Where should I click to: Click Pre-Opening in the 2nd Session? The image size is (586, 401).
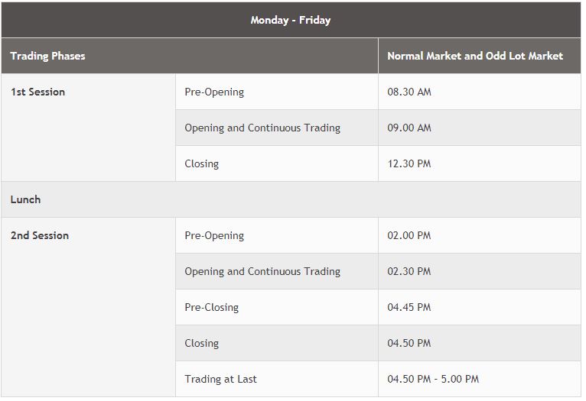tap(214, 235)
